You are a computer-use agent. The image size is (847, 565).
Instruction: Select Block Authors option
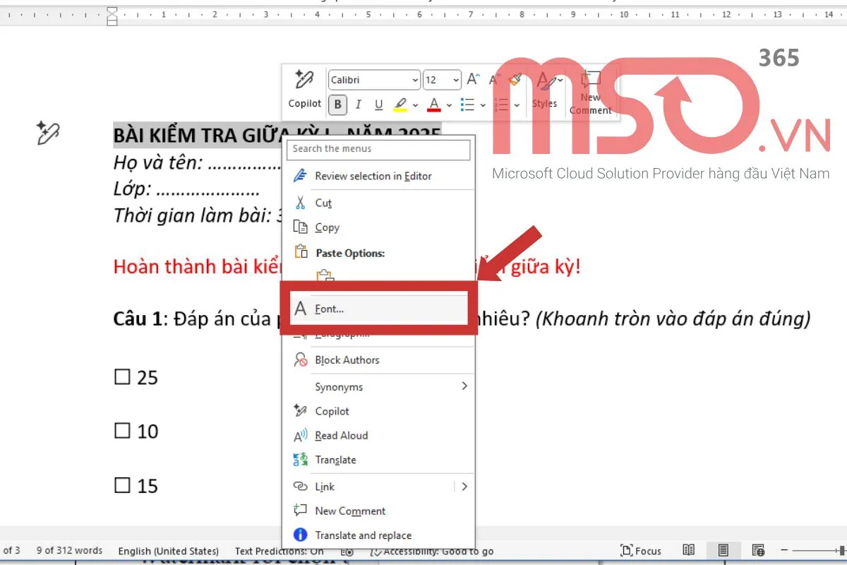coord(347,360)
